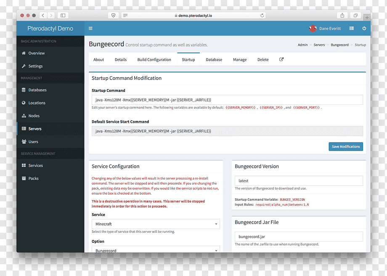Open Locations in the sidebar
This screenshot has height=276, width=387.
[50, 103]
